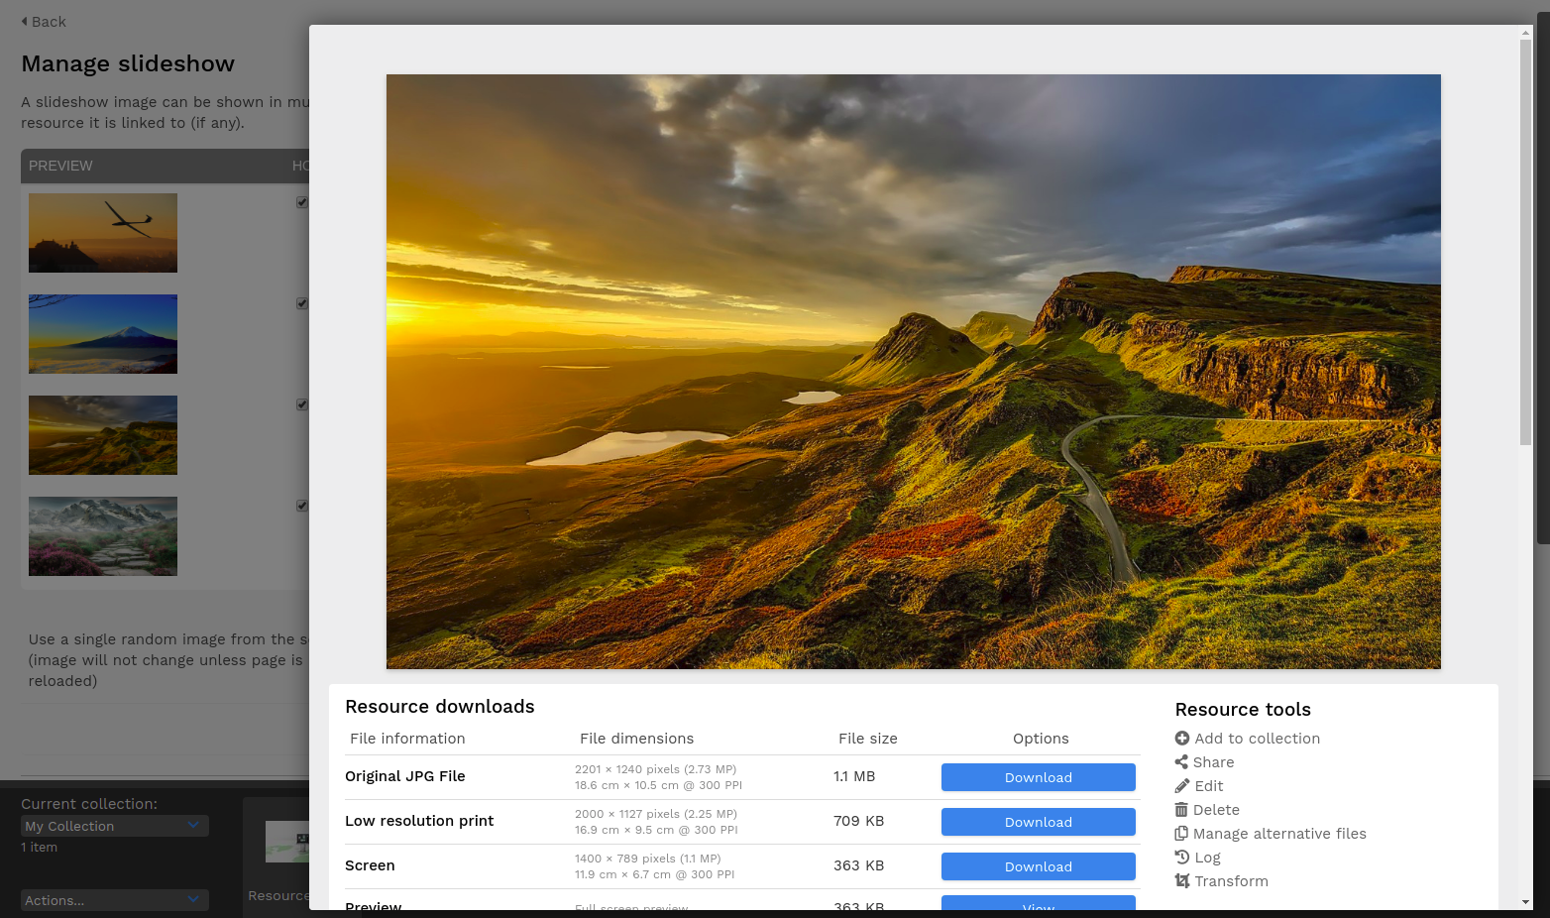
Task: Select the green hills sunset thumbnail
Action: click(x=103, y=435)
